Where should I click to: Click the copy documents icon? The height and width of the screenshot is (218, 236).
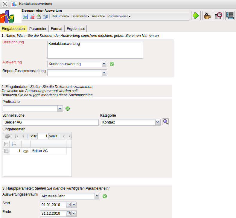[x=45, y=16]
